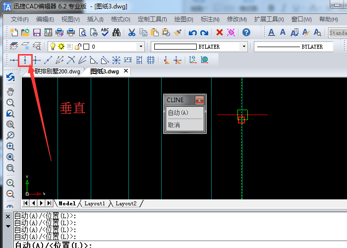347x248 pixels.
Task: Select the pan hand tool
Action: point(10,92)
